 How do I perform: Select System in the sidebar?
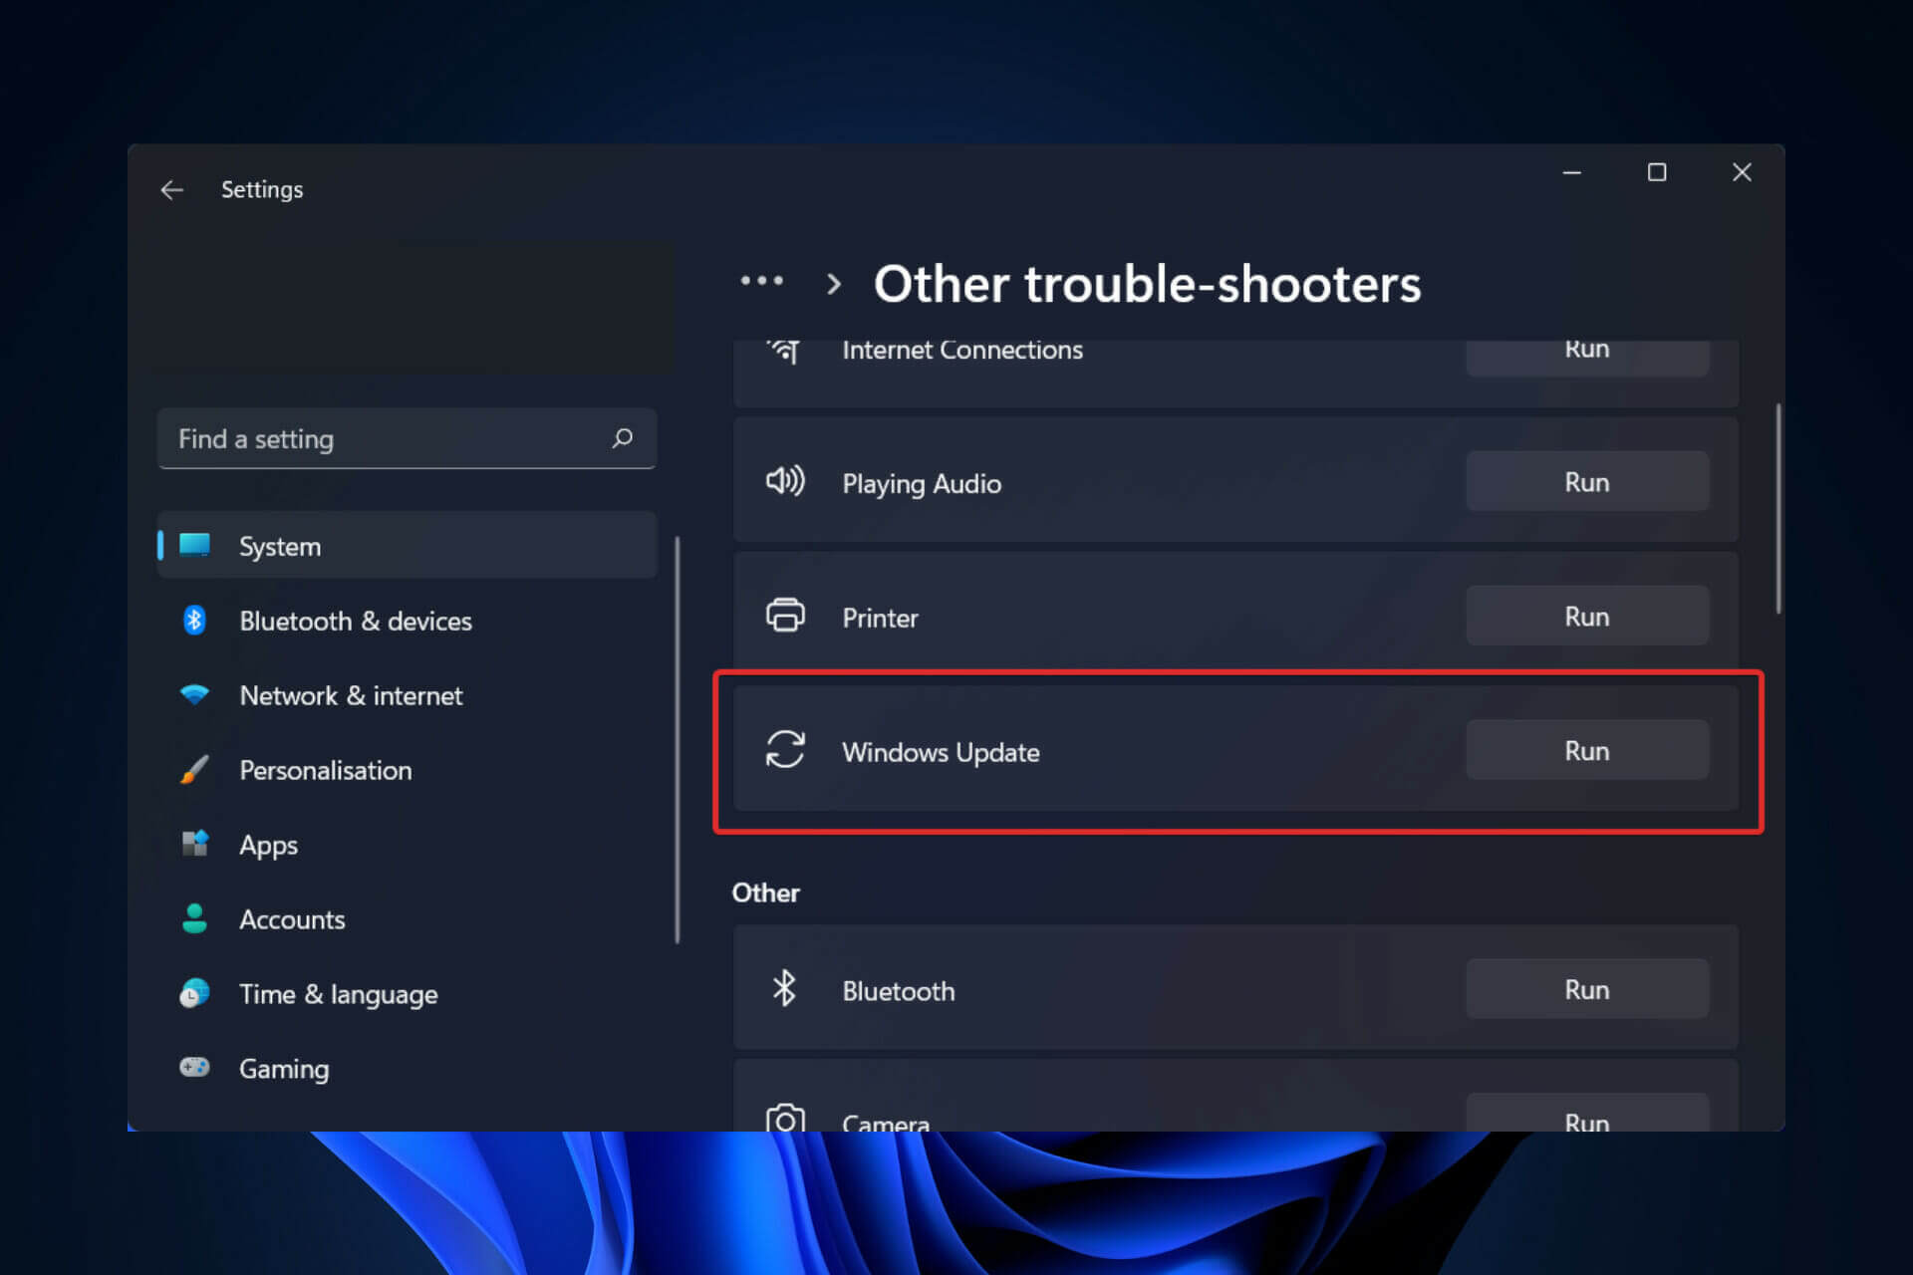click(407, 546)
